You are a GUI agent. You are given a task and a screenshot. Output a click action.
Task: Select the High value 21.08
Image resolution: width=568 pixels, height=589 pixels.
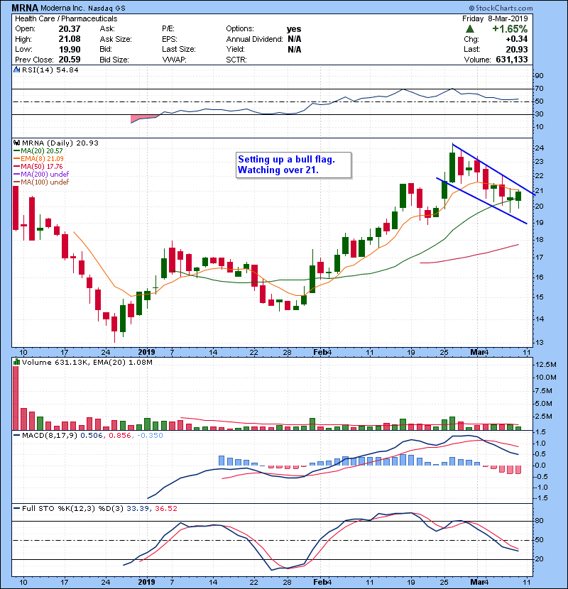coord(69,39)
